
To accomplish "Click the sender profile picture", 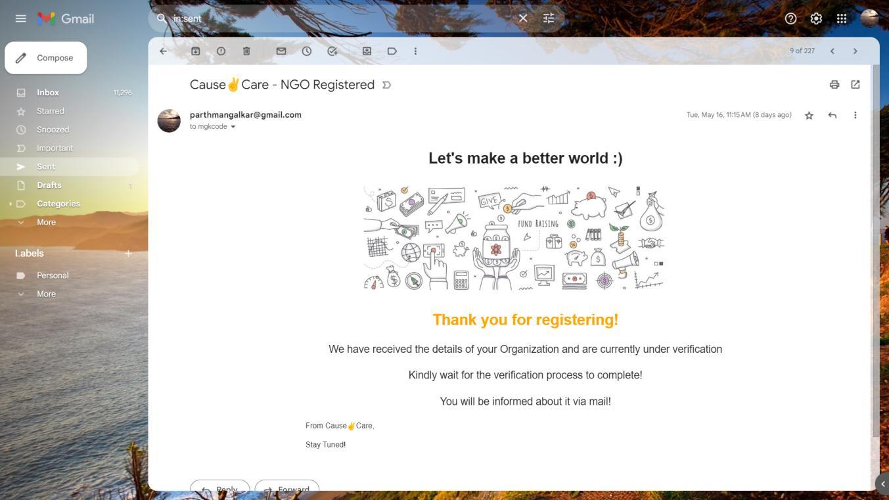I will [169, 121].
